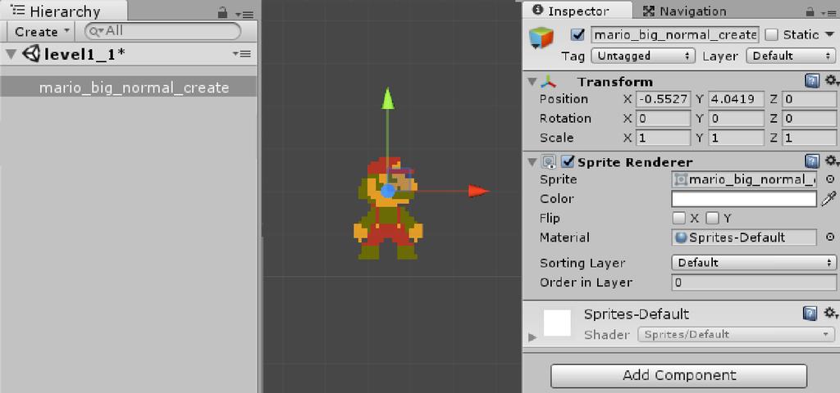Enable the Static checkbox

771,34
